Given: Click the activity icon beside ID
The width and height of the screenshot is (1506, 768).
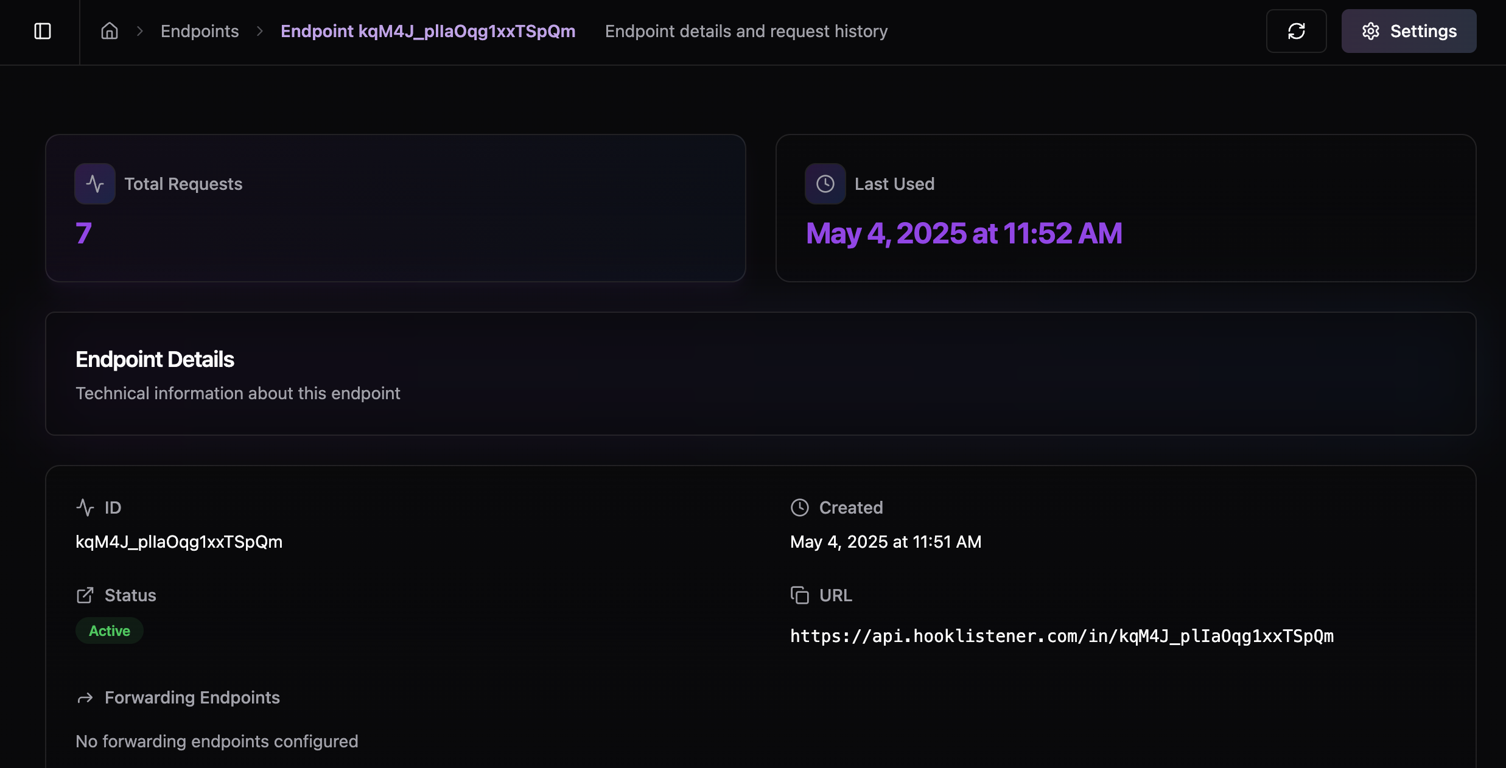Looking at the screenshot, I should tap(85, 508).
